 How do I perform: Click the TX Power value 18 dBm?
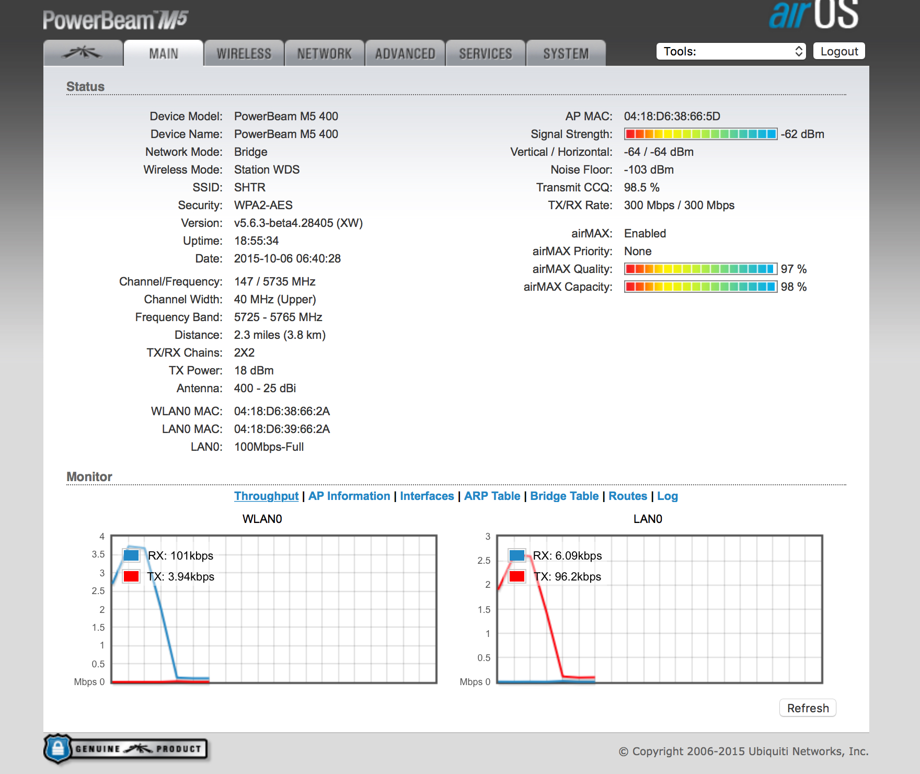[x=254, y=370]
